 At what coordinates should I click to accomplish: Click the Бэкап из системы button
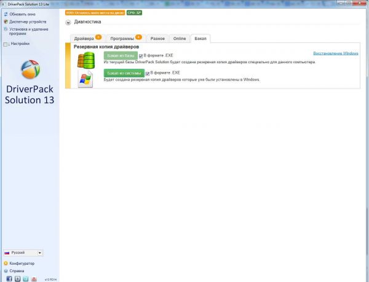(x=124, y=73)
